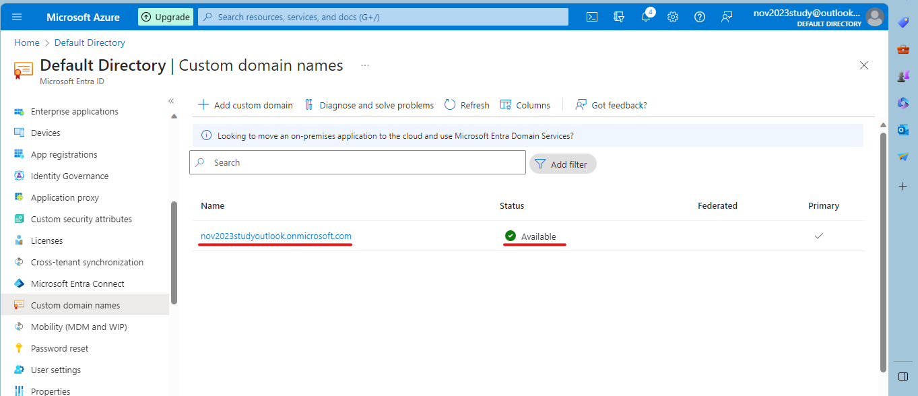918x396 pixels.
Task: Go to Home breadcrumb
Action: click(27, 42)
